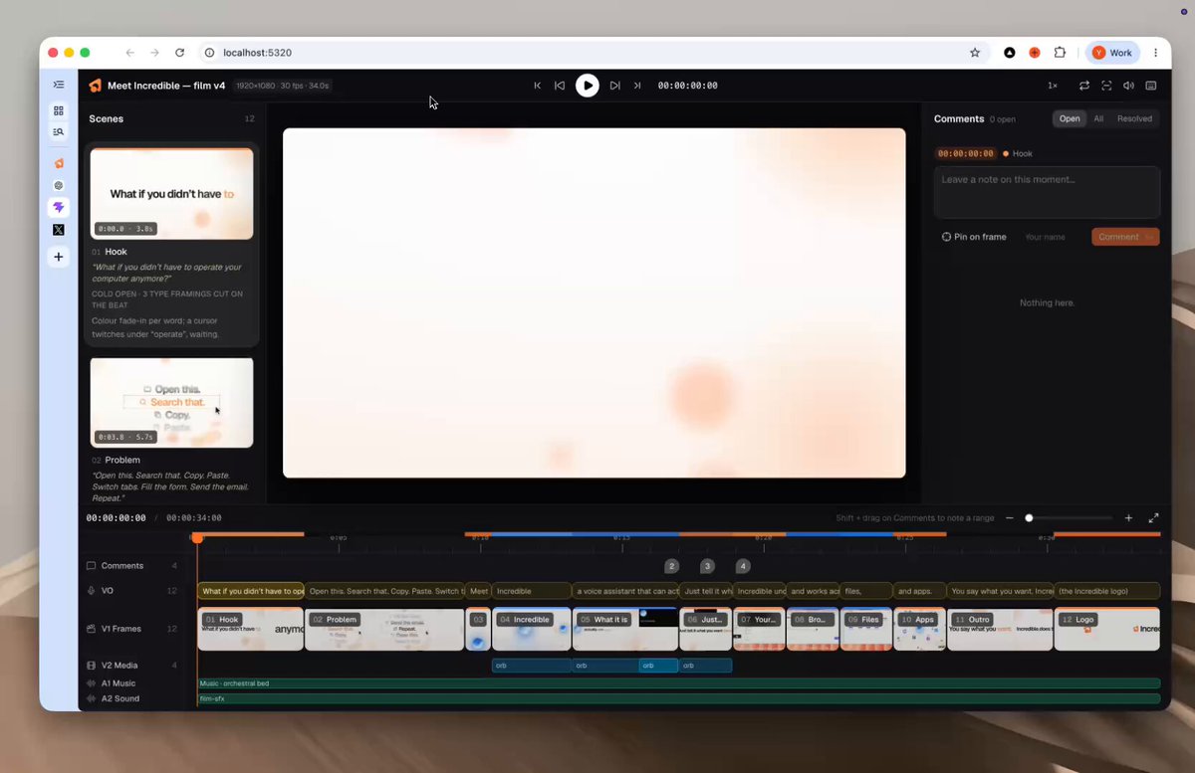1195x773 pixels.
Task: Step back to previous scene
Action: 560,86
